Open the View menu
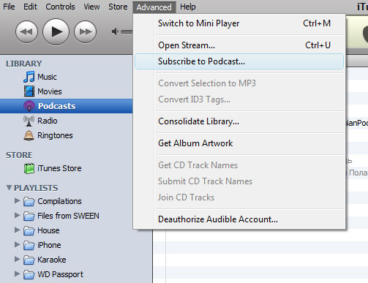Screen dimensions: 368x283 pyautogui.click(x=91, y=7)
